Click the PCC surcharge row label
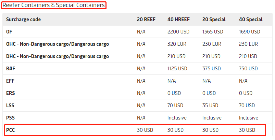The width and height of the screenshot is (275, 140). (11, 130)
